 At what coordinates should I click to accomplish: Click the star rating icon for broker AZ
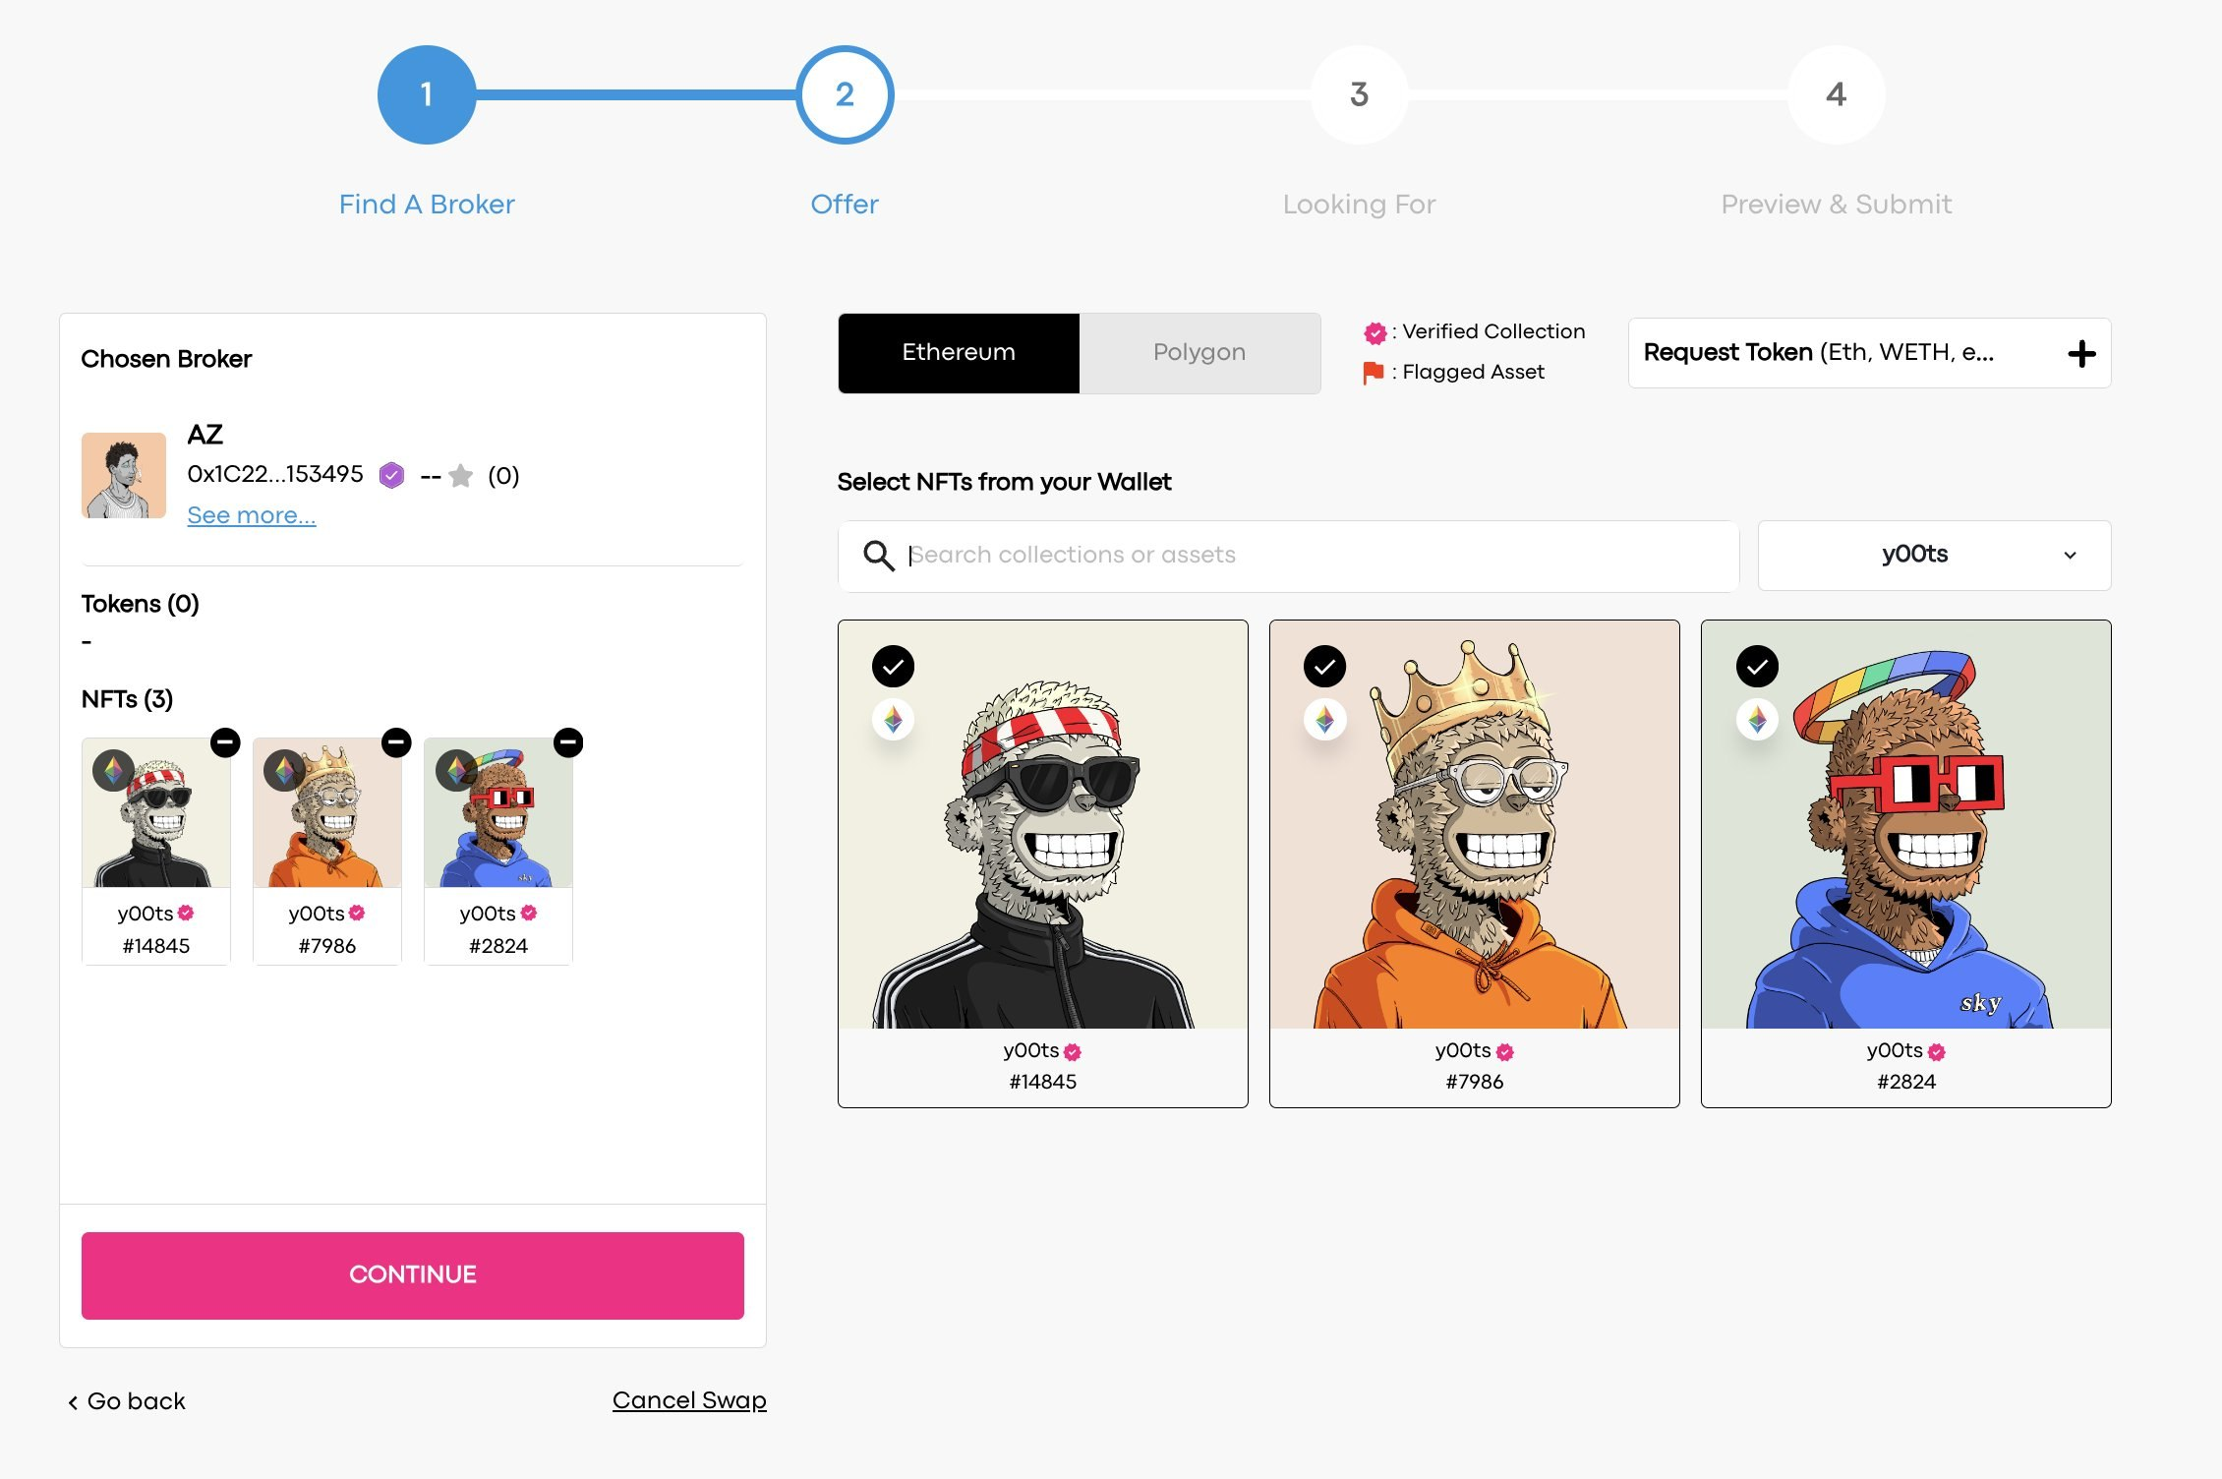coord(460,476)
